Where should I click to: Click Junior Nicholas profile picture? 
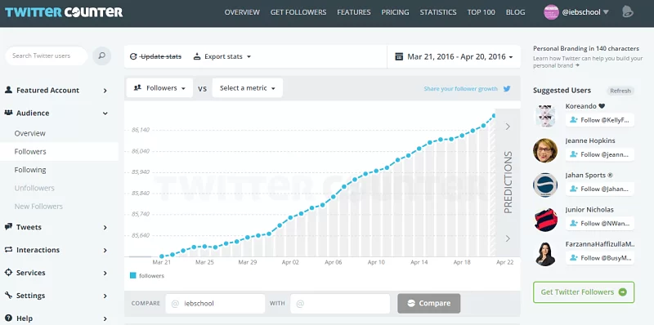[x=545, y=220]
